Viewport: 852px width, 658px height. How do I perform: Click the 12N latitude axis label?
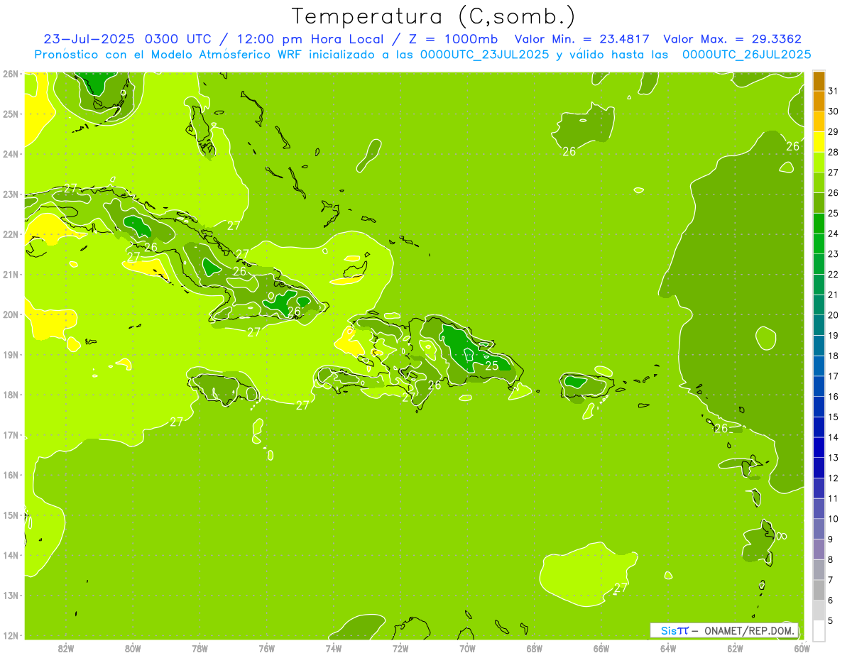click(10, 635)
